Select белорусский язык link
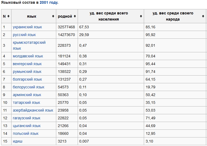 [29, 87]
